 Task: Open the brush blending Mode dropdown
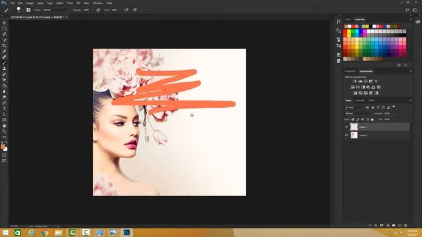coord(56,10)
